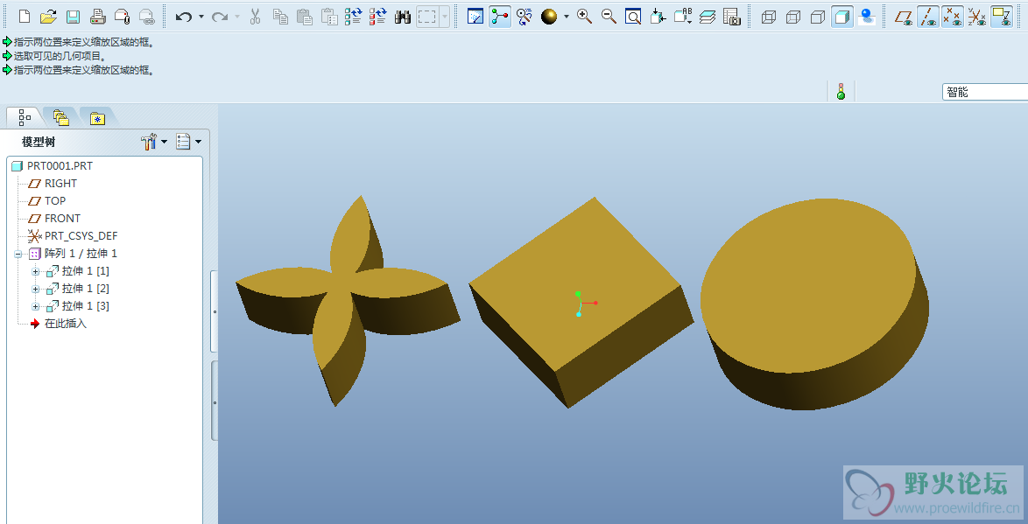Viewport: 1028px width, 524px height.
Task: Open appearance gallery dropdown arrow
Action: tap(567, 17)
